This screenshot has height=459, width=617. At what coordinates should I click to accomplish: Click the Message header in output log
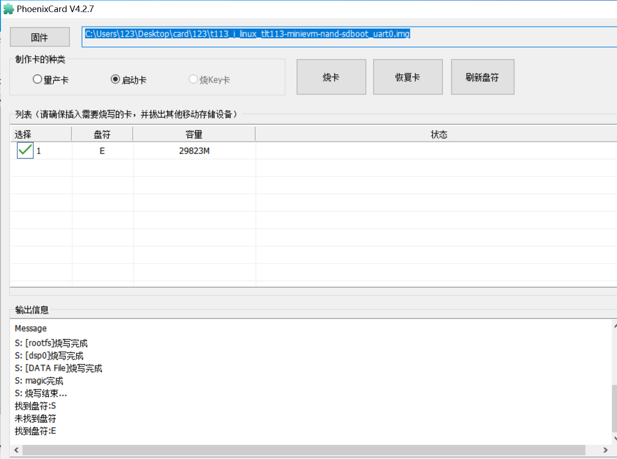[x=31, y=329]
